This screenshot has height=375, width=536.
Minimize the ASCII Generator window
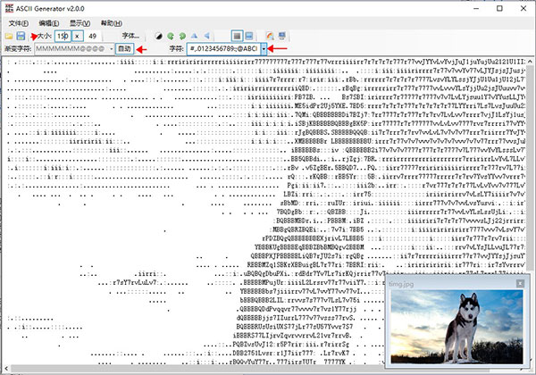(x=477, y=8)
